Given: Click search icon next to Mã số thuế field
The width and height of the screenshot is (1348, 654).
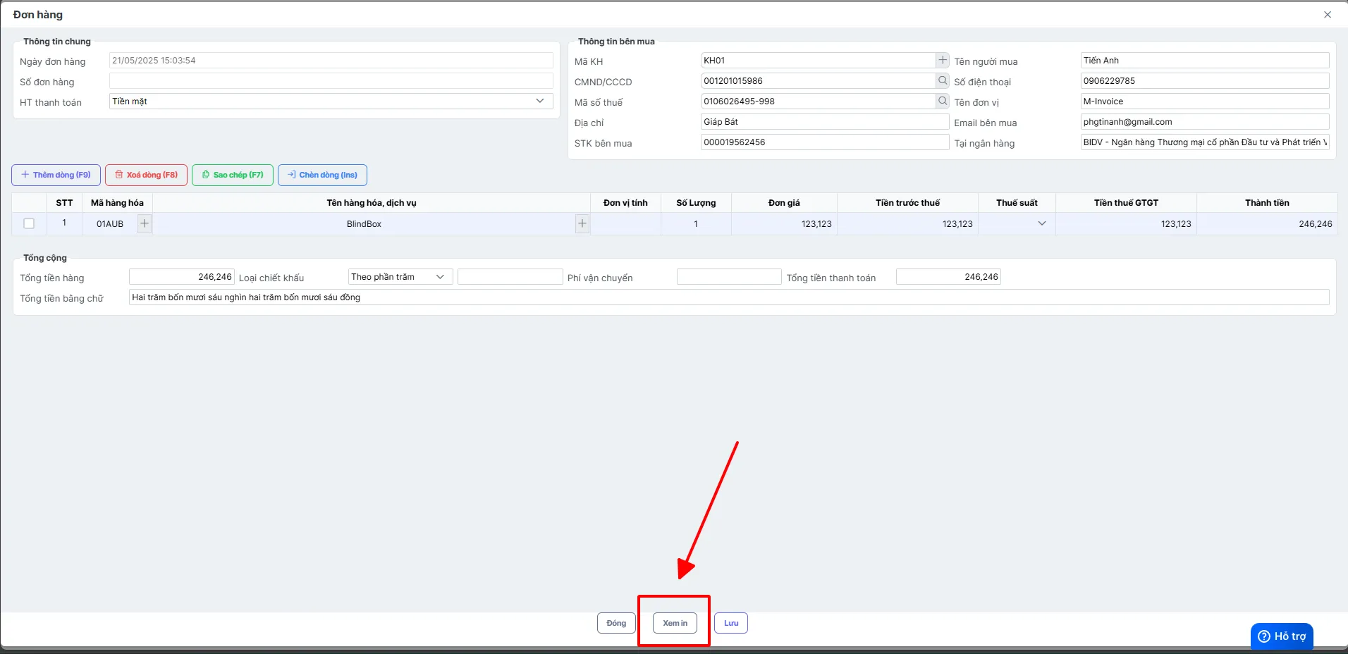Looking at the screenshot, I should (x=943, y=101).
